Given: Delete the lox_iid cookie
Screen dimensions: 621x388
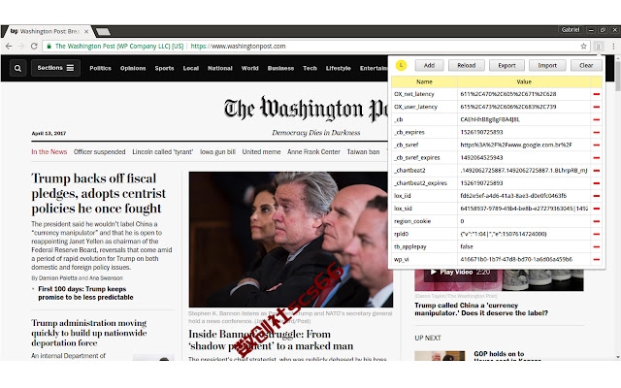Looking at the screenshot, I should pyautogui.click(x=596, y=196).
